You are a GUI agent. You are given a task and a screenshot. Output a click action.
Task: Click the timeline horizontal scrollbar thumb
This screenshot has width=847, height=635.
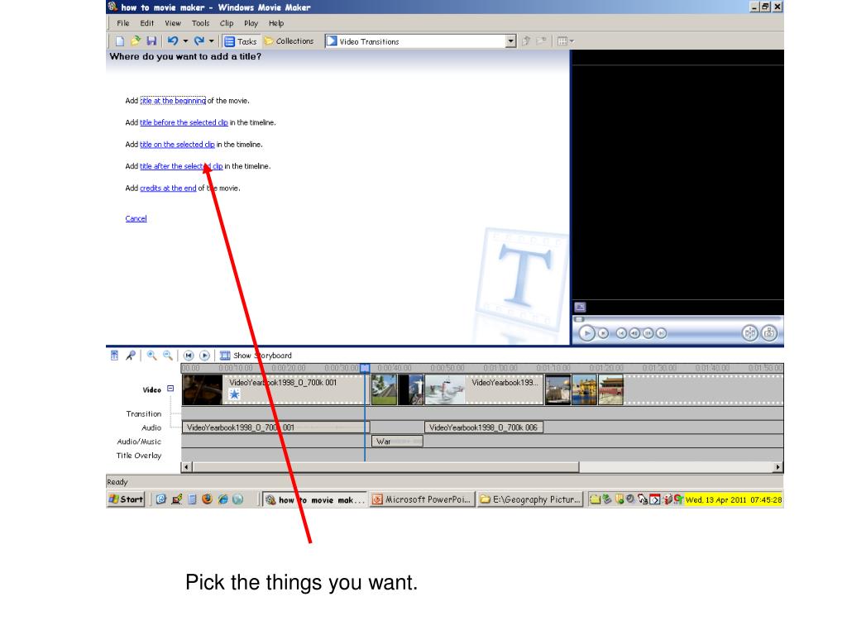click(x=385, y=467)
